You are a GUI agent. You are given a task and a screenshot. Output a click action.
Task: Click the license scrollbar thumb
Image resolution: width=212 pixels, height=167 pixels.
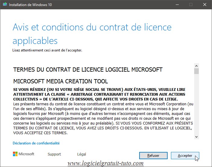coord(197,71)
